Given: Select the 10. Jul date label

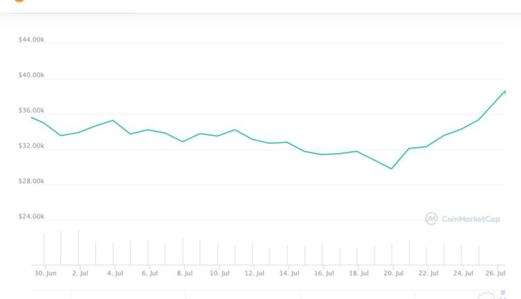Looking at the screenshot, I should [219, 274].
